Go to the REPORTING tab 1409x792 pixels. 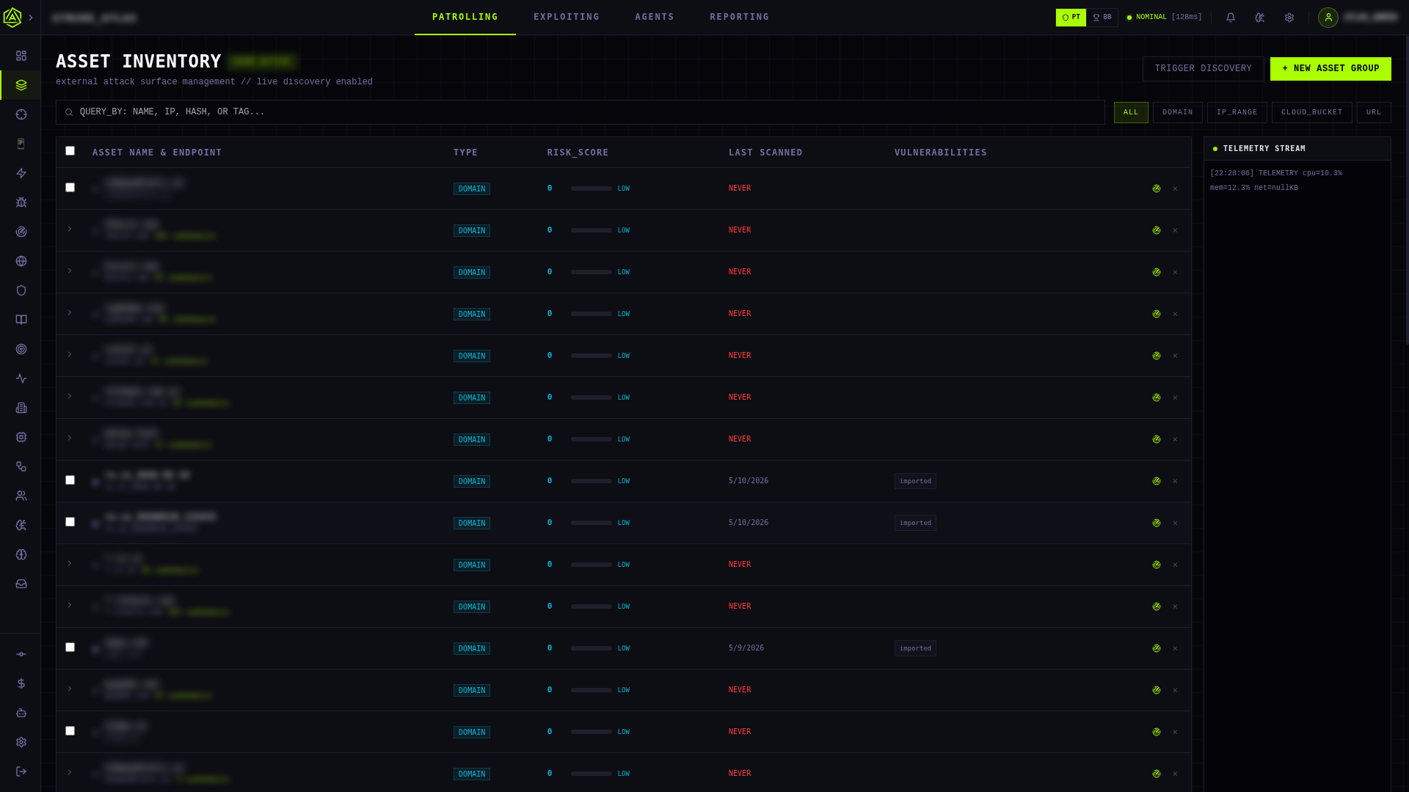[740, 17]
